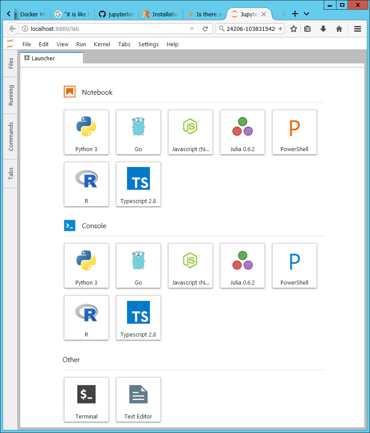The image size is (370, 433).
Task: Open a new Terminal
Action: (86, 400)
